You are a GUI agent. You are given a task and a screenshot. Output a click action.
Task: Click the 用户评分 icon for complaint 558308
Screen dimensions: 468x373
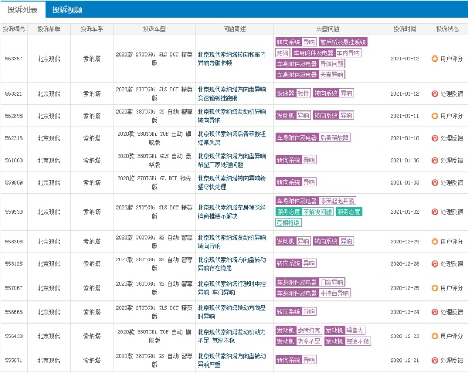434,241
